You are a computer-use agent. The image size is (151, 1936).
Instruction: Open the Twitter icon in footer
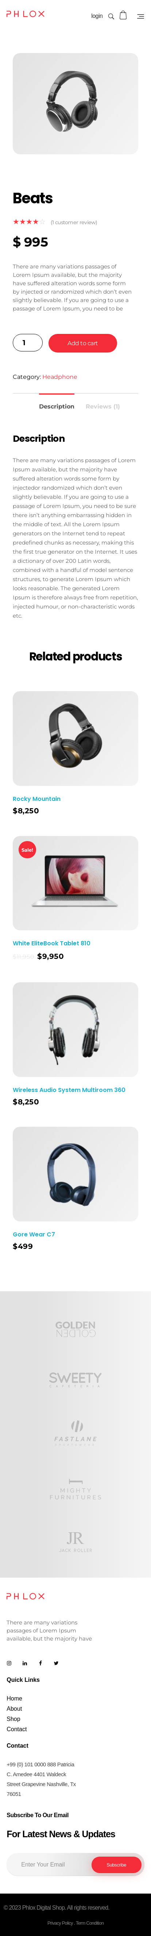(x=55, y=1663)
